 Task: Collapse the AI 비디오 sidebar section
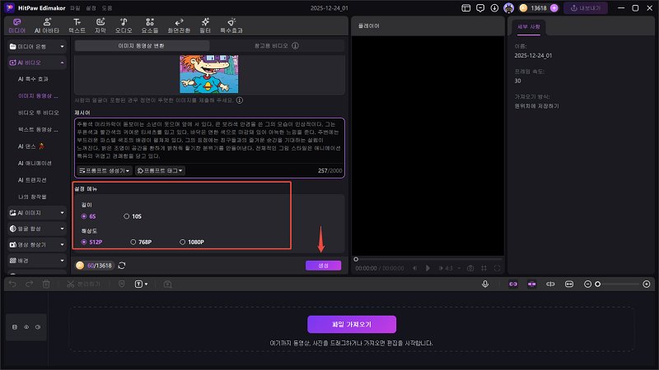pos(37,62)
